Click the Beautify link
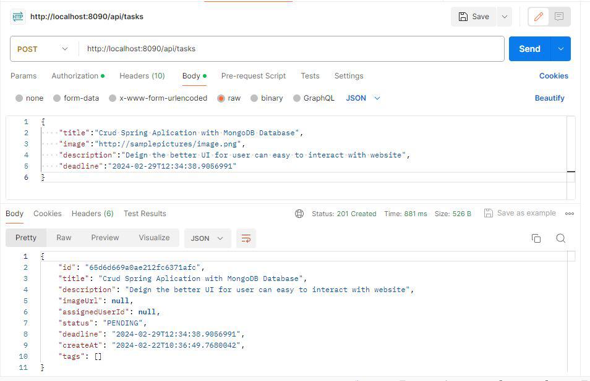This screenshot has width=590, height=381. 549,98
